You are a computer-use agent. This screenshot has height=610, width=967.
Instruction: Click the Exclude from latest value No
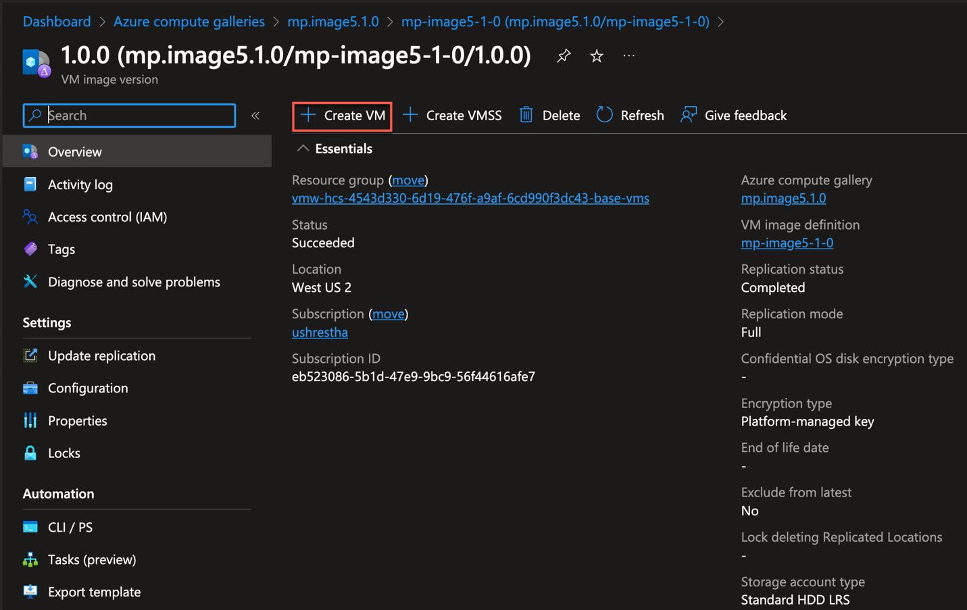[x=749, y=511]
